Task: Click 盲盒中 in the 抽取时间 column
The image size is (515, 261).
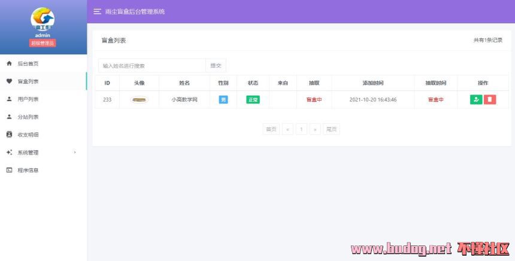Action: [435, 99]
